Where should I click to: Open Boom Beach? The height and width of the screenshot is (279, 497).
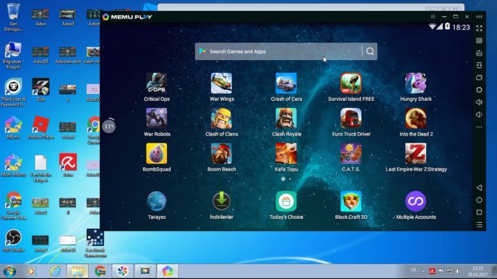(x=221, y=154)
